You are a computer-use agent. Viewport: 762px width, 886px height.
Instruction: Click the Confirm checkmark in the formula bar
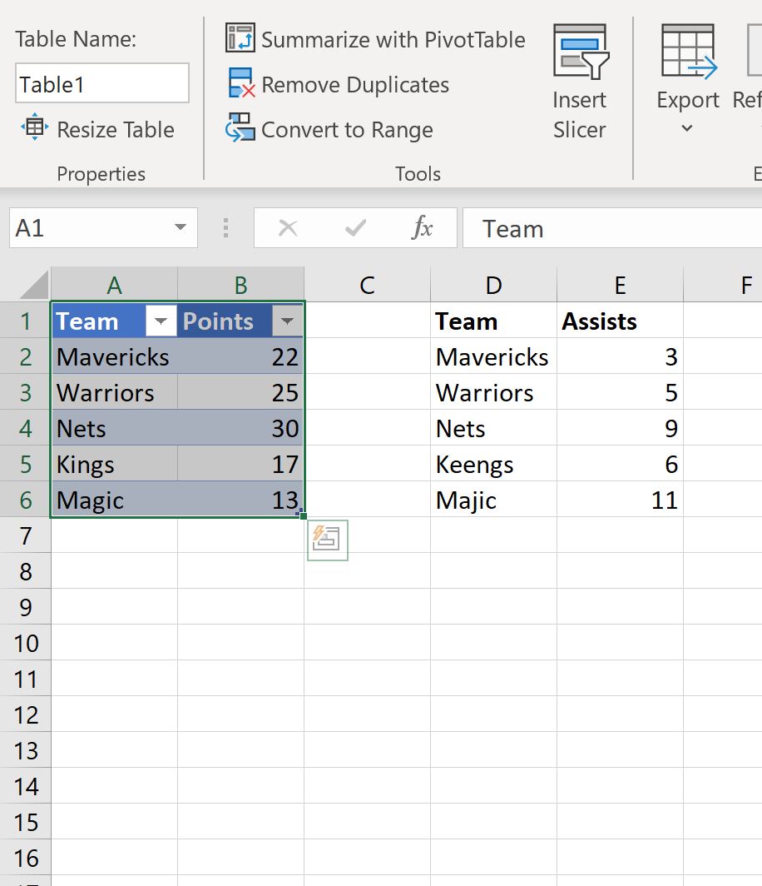tap(354, 227)
